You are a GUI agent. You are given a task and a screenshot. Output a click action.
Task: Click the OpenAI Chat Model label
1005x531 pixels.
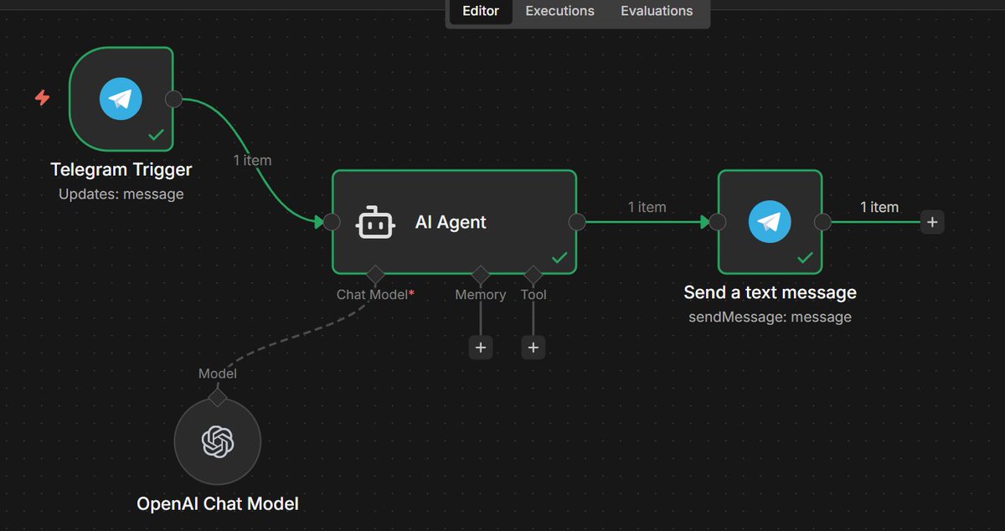click(218, 503)
